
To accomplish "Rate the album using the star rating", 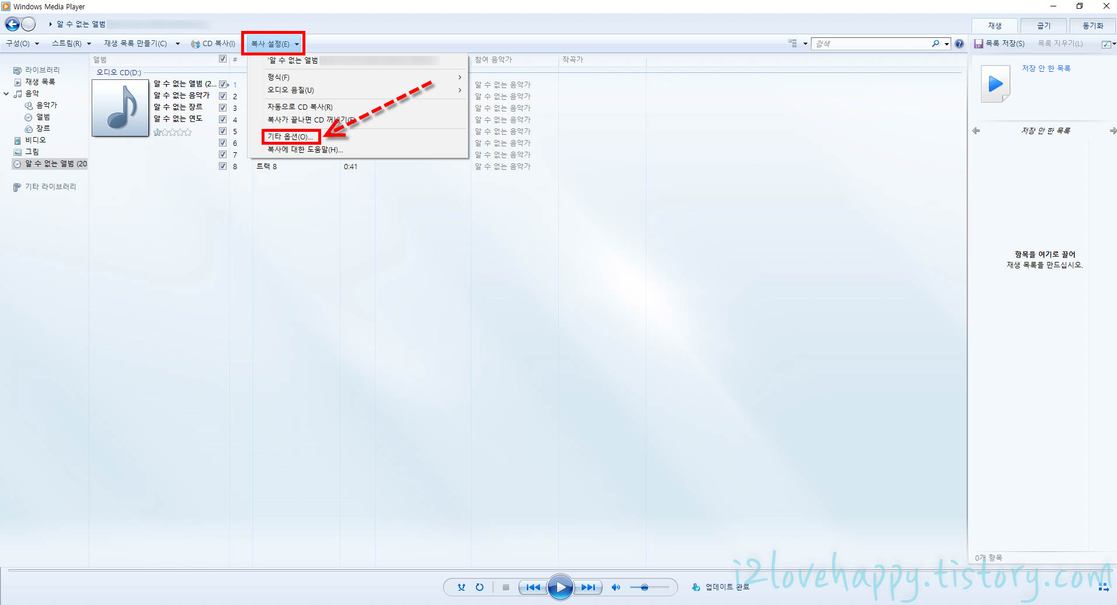I will 172,132.
